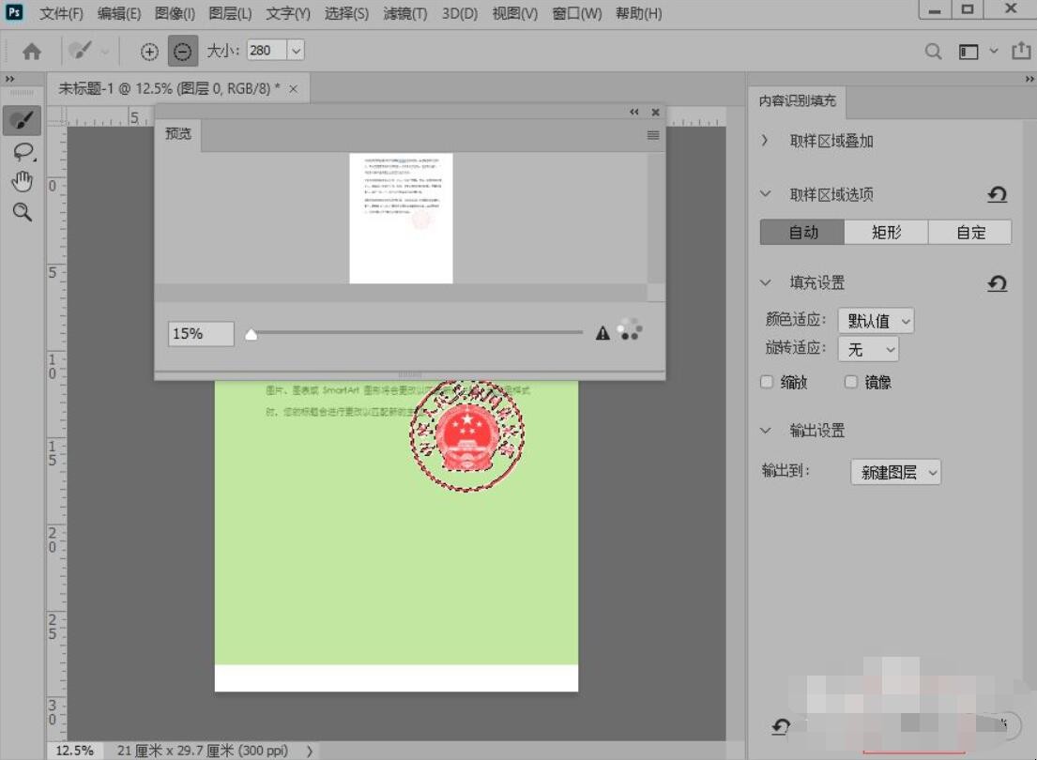
Task: Select the Hand tool
Action: pyautogui.click(x=23, y=181)
